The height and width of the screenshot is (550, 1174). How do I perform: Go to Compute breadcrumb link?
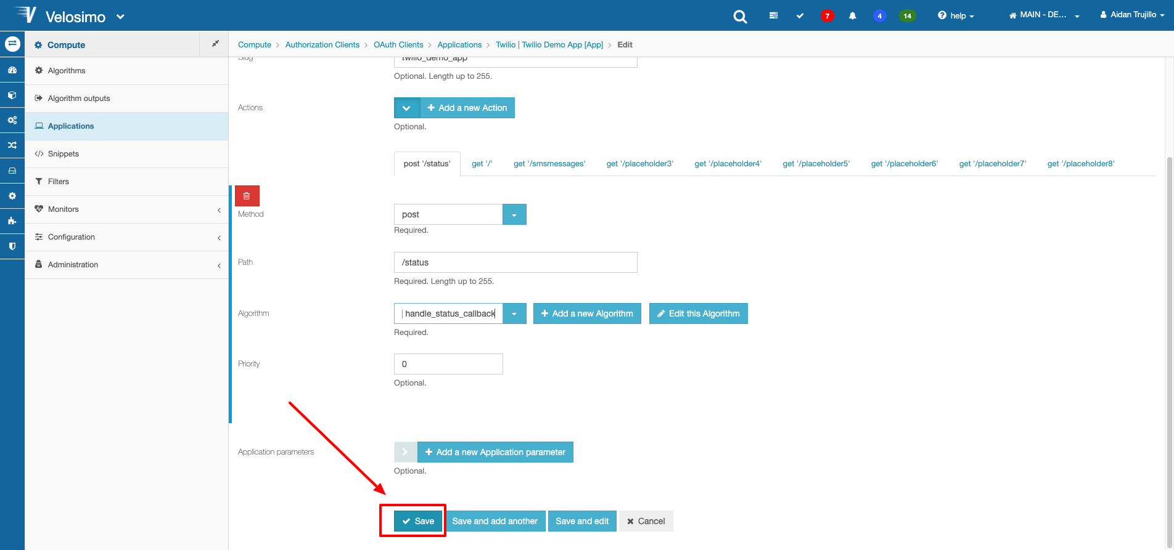tap(255, 44)
